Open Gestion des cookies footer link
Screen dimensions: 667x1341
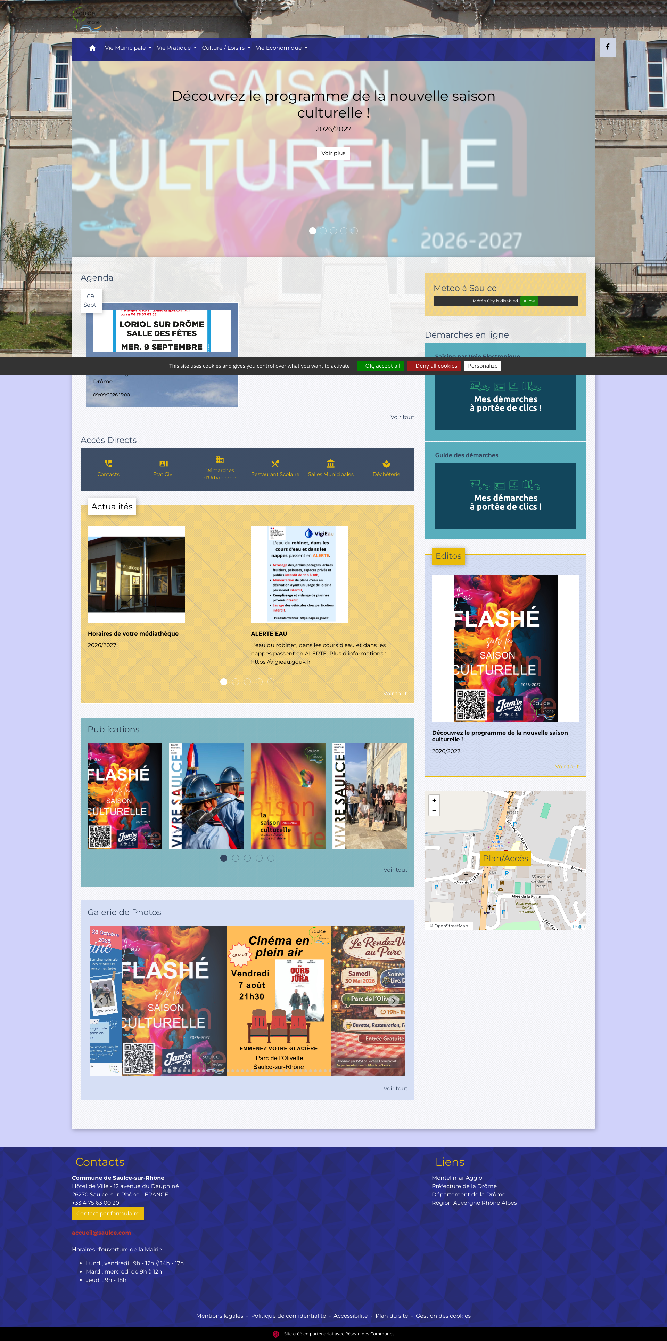point(443,1316)
